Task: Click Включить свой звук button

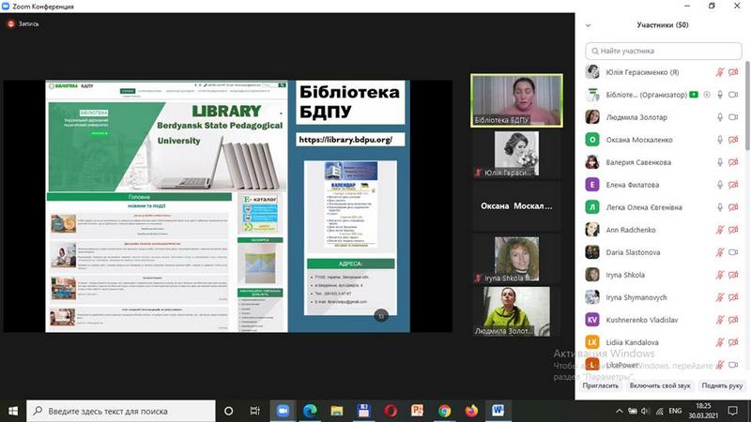Action: 660,385
